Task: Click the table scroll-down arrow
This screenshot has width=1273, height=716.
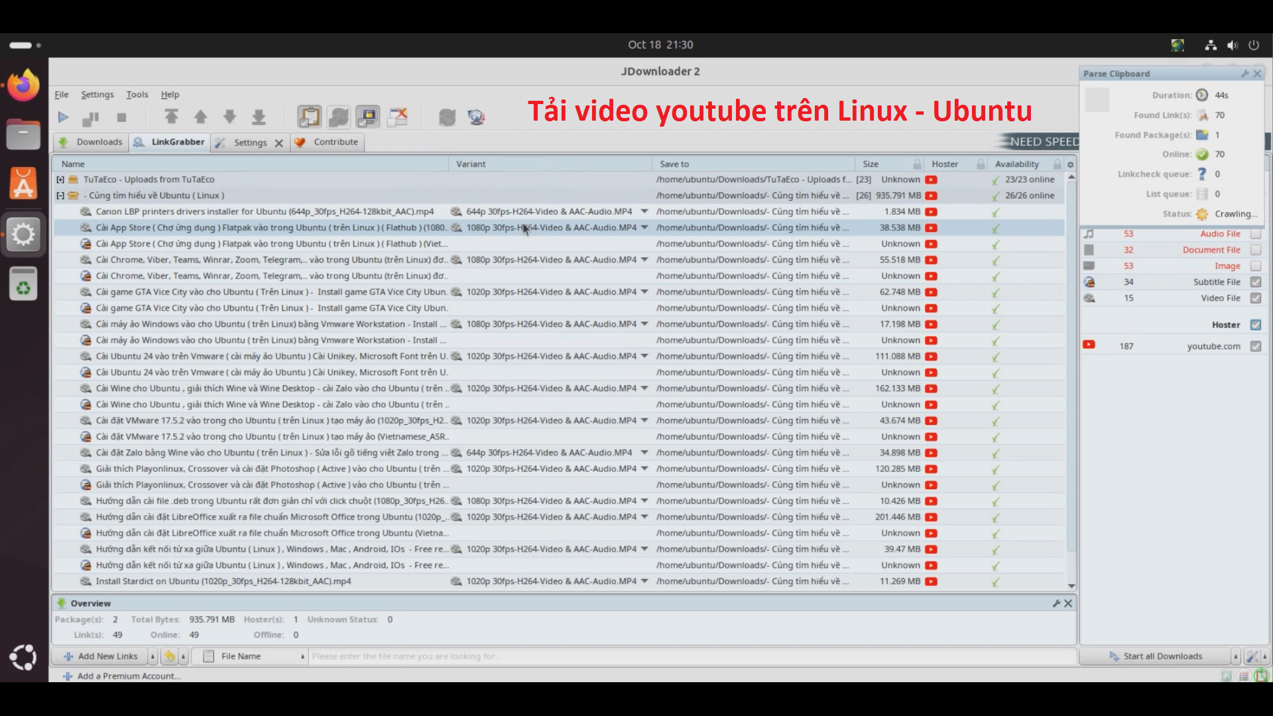Action: 1071,586
